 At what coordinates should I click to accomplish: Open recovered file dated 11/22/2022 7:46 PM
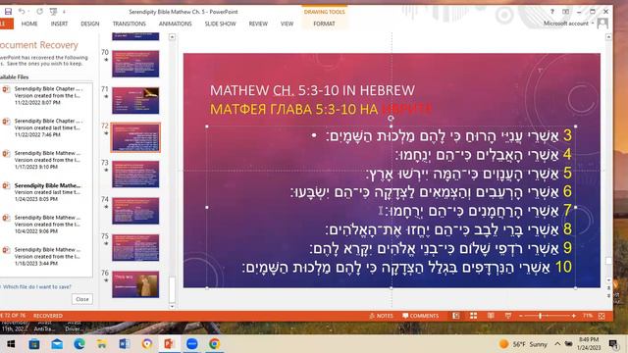tap(46, 127)
